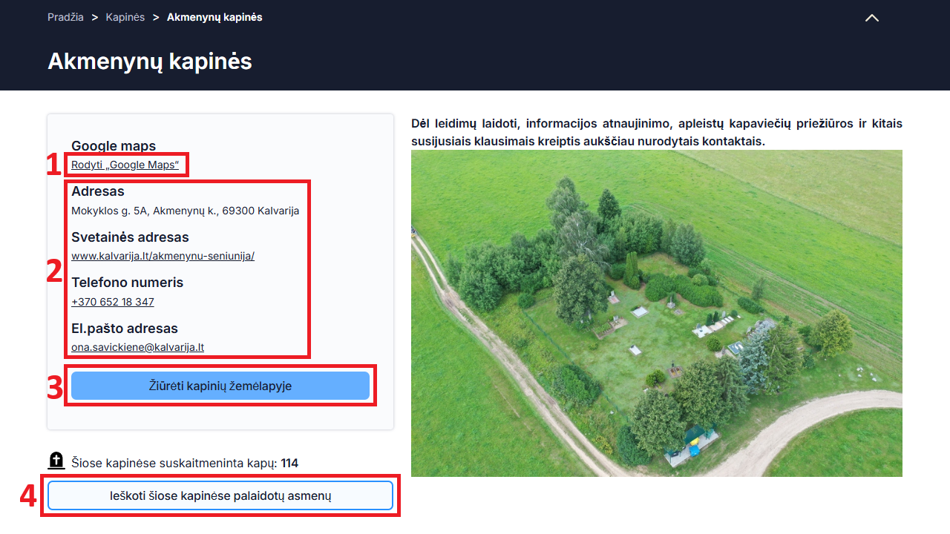Click the "Telefono numeris" label

pos(127,283)
